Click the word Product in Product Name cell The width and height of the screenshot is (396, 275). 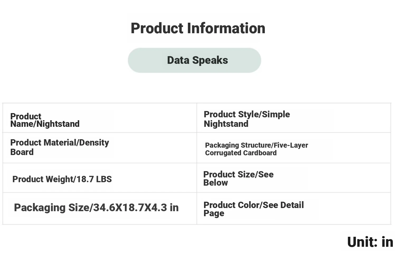coord(26,116)
